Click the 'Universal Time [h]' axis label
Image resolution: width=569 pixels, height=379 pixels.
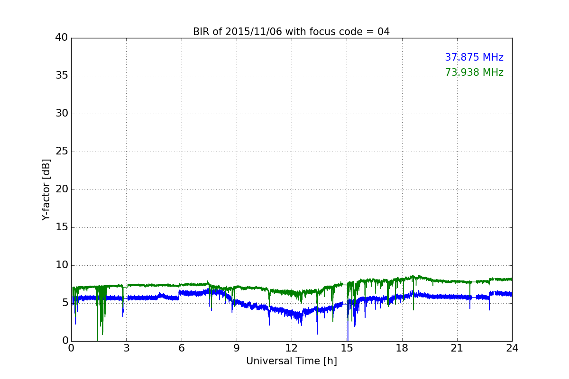[292, 361]
